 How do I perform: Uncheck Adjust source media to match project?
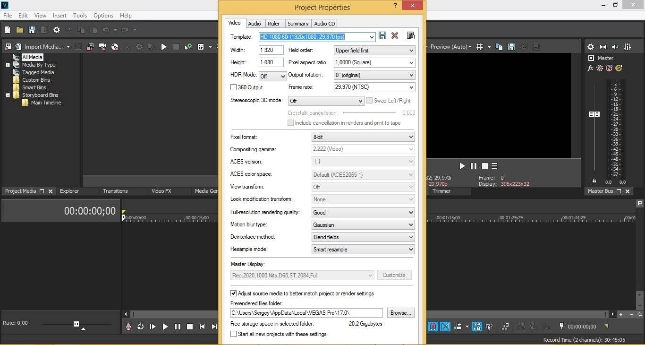pyautogui.click(x=233, y=293)
